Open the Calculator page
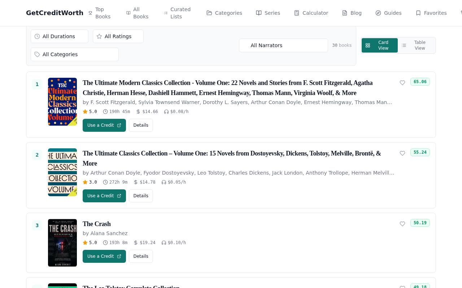462x288 pixels. [x=311, y=13]
